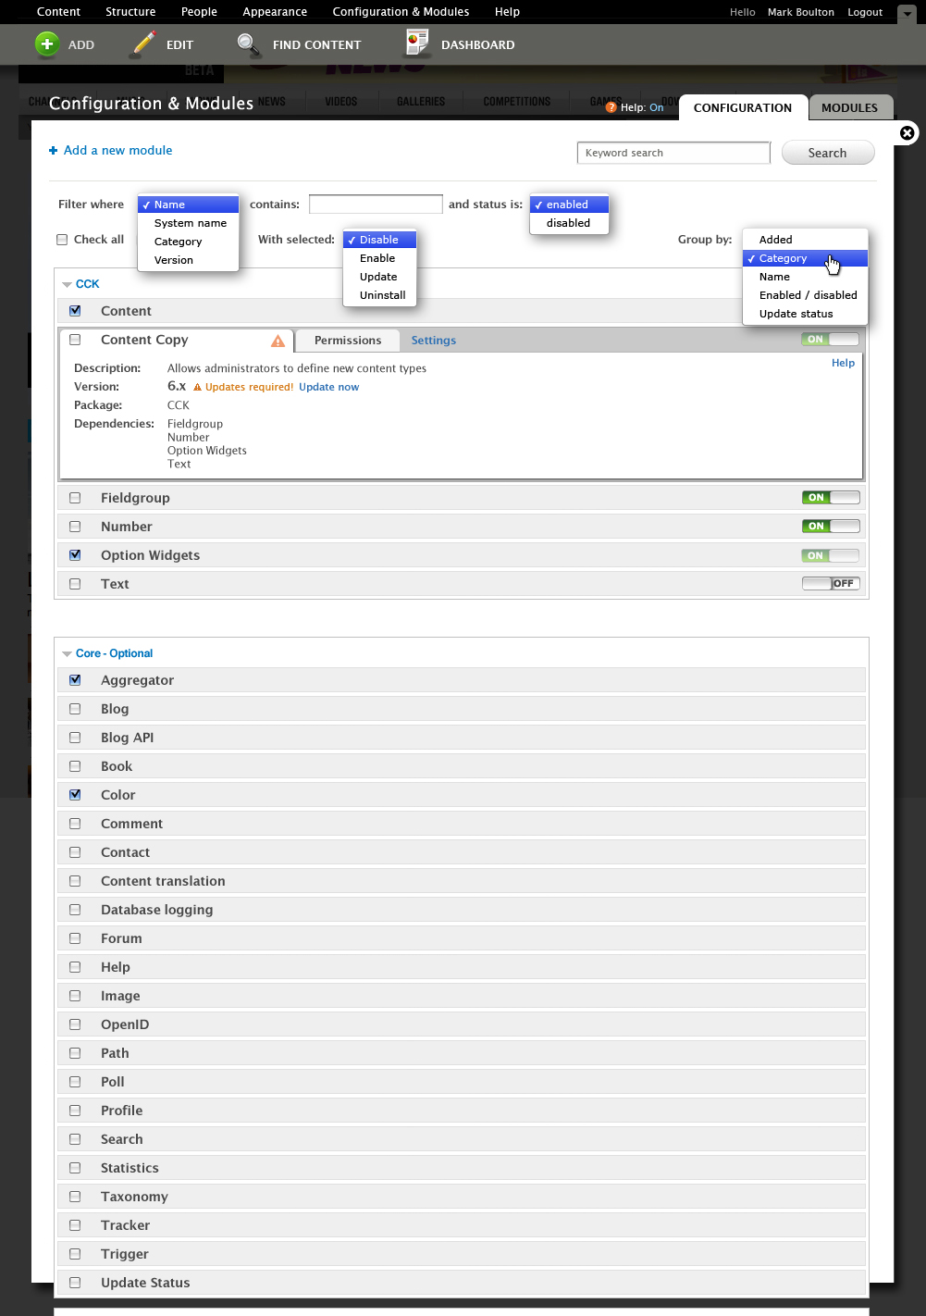This screenshot has height=1316, width=926.
Task: Choose Uninstall in With selected list
Action: coord(379,295)
